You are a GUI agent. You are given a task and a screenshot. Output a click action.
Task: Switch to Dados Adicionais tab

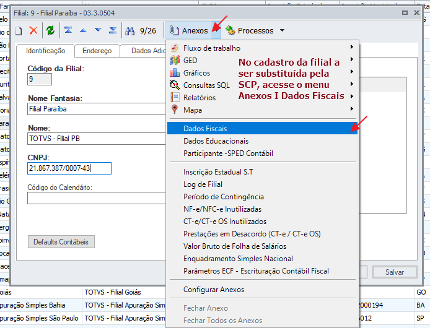coord(144,51)
